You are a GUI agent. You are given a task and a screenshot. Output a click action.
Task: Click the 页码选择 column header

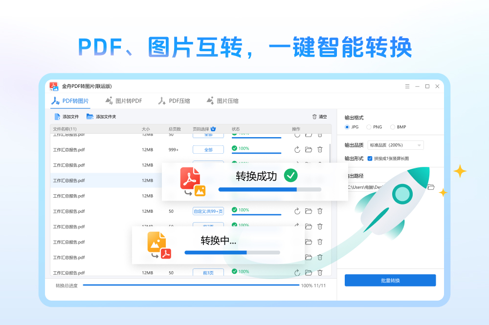pyautogui.click(x=201, y=129)
